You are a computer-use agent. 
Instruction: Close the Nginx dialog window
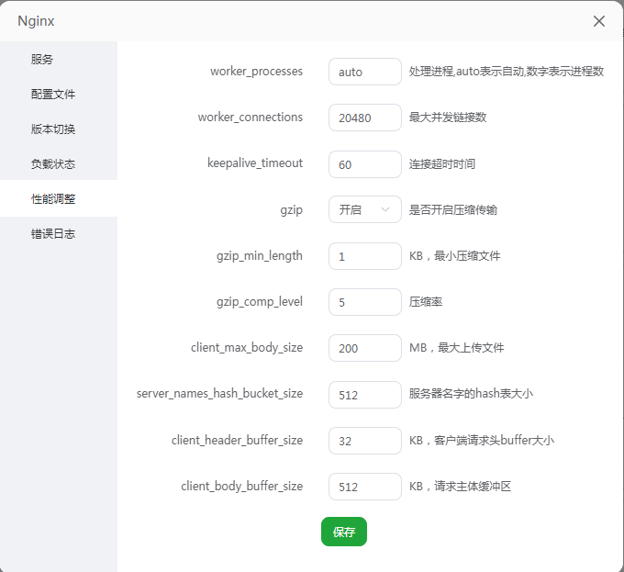(598, 21)
